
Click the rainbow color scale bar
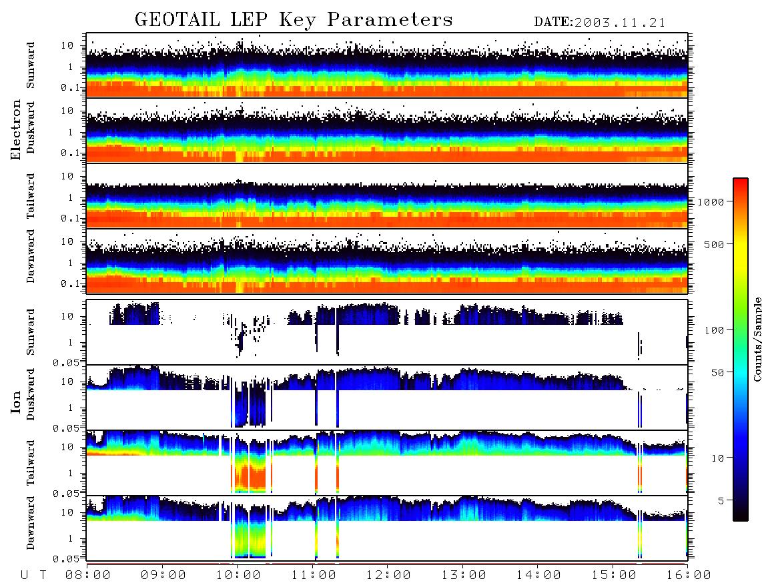pos(740,350)
